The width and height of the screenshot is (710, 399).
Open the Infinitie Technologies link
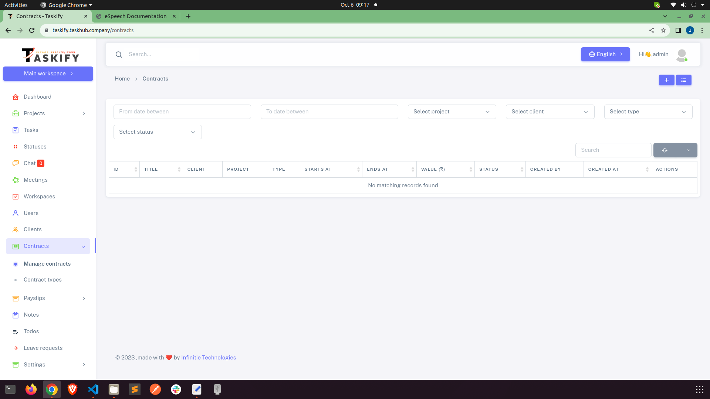(208, 357)
